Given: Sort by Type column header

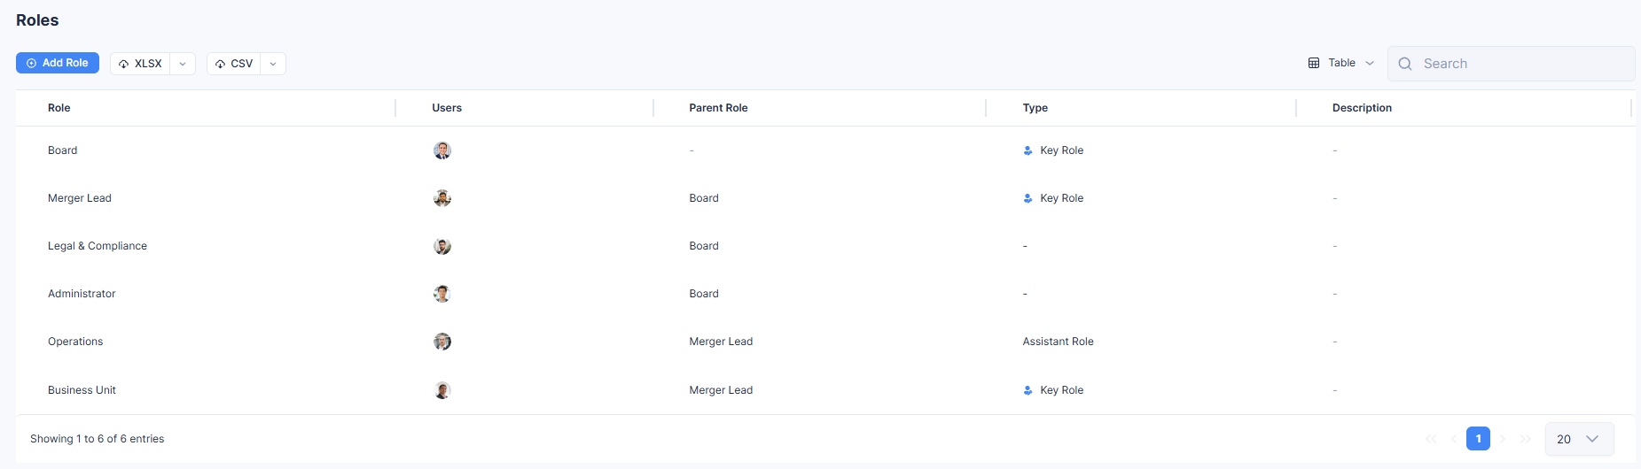Looking at the screenshot, I should 1035,108.
